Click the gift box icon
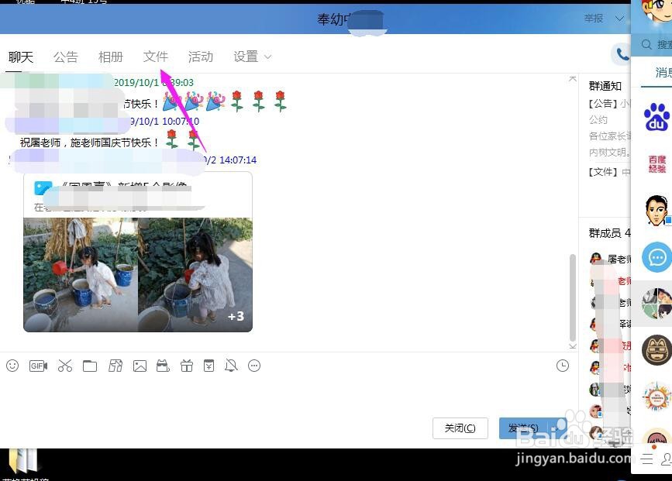This screenshot has width=672, height=481. point(187,366)
